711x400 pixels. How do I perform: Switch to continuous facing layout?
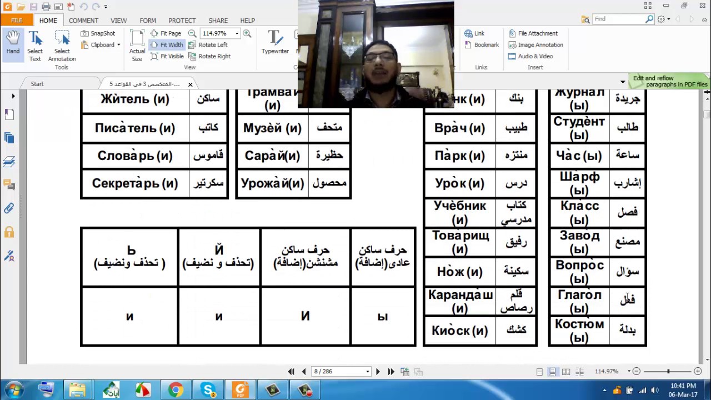pyautogui.click(x=579, y=372)
